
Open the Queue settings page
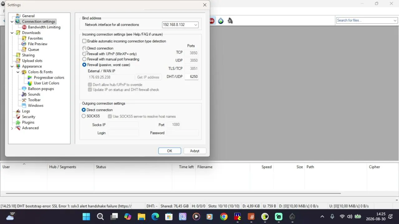[33, 49]
